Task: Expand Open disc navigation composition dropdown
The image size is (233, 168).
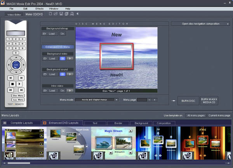Action: [x=227, y=24]
